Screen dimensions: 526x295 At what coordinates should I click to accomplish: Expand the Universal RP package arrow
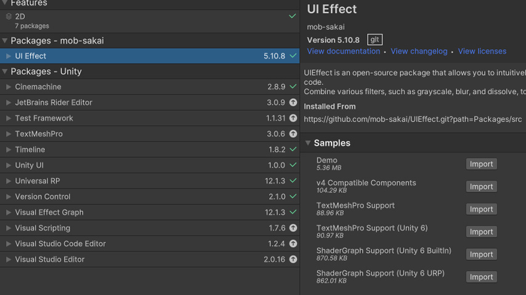9,181
